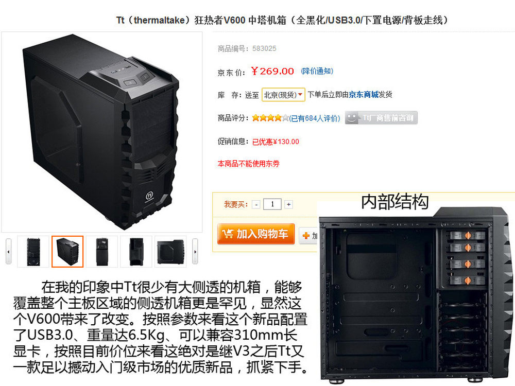This screenshot has width=515, height=386.
Task: Click the Tt厂商售前咨询 button
Action: (381, 117)
